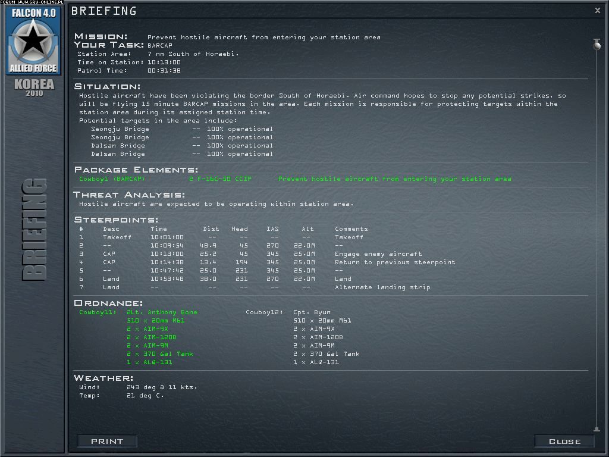Select Cpt. Byun under Cowboy12
This screenshot has height=457, width=609.
coord(312,312)
